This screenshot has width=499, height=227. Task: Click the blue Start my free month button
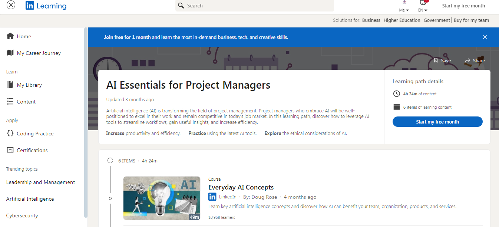tap(437, 122)
